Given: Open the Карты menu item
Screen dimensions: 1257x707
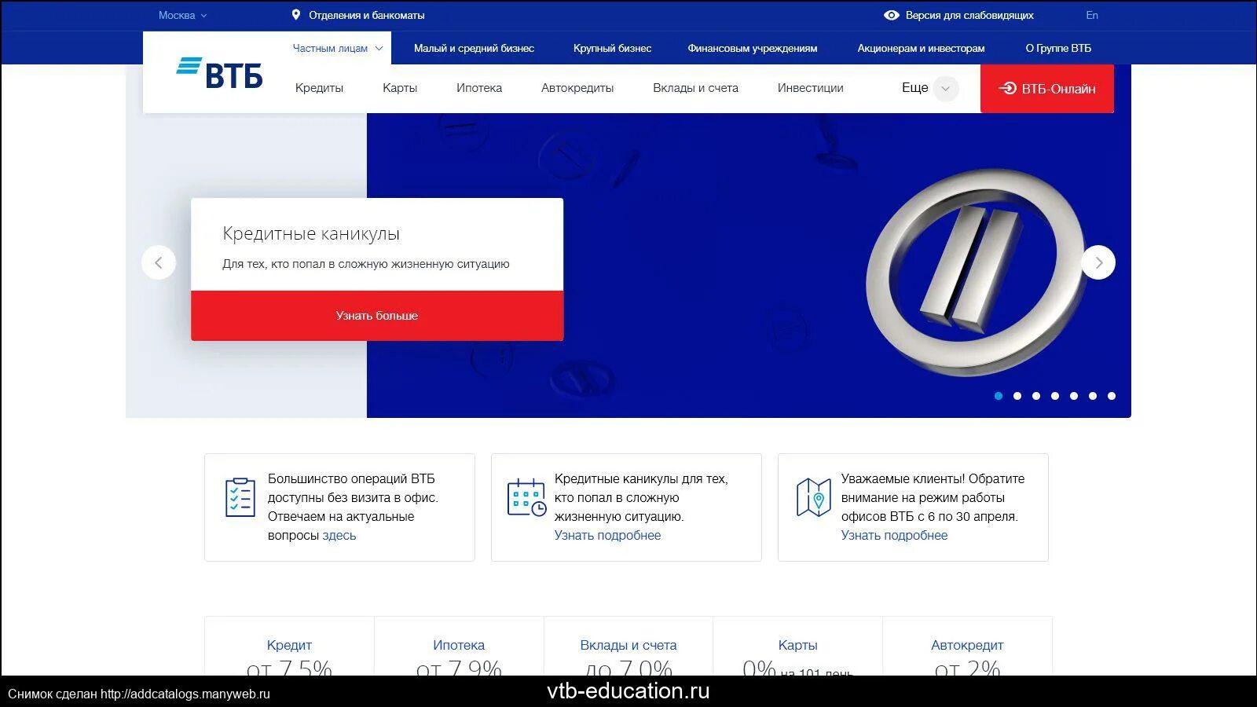Looking at the screenshot, I should (x=400, y=88).
